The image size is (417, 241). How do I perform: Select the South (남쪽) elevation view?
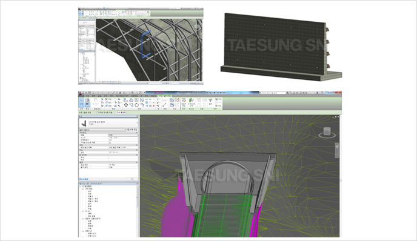pos(90,221)
